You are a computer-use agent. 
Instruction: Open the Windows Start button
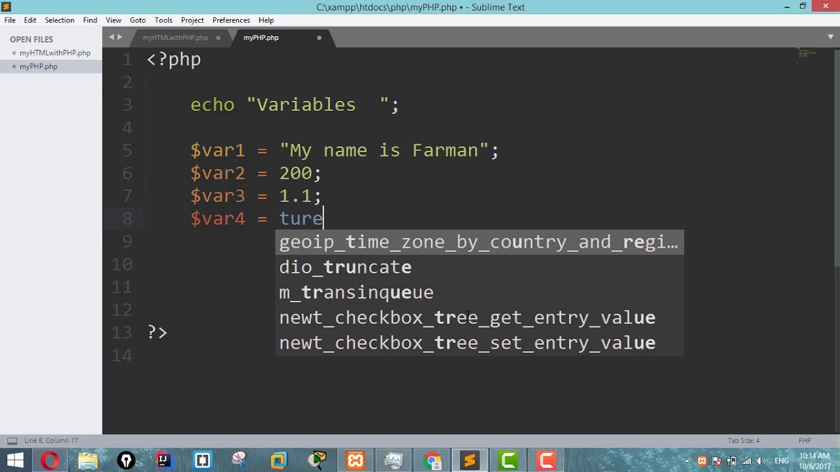(14, 460)
